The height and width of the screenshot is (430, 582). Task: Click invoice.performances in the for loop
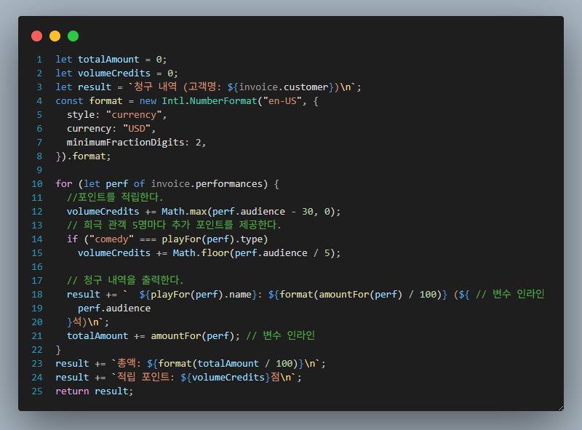pos(207,184)
